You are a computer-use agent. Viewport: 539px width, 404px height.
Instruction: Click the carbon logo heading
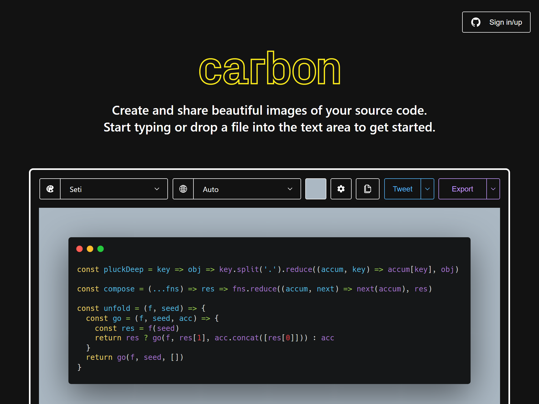(x=269, y=68)
